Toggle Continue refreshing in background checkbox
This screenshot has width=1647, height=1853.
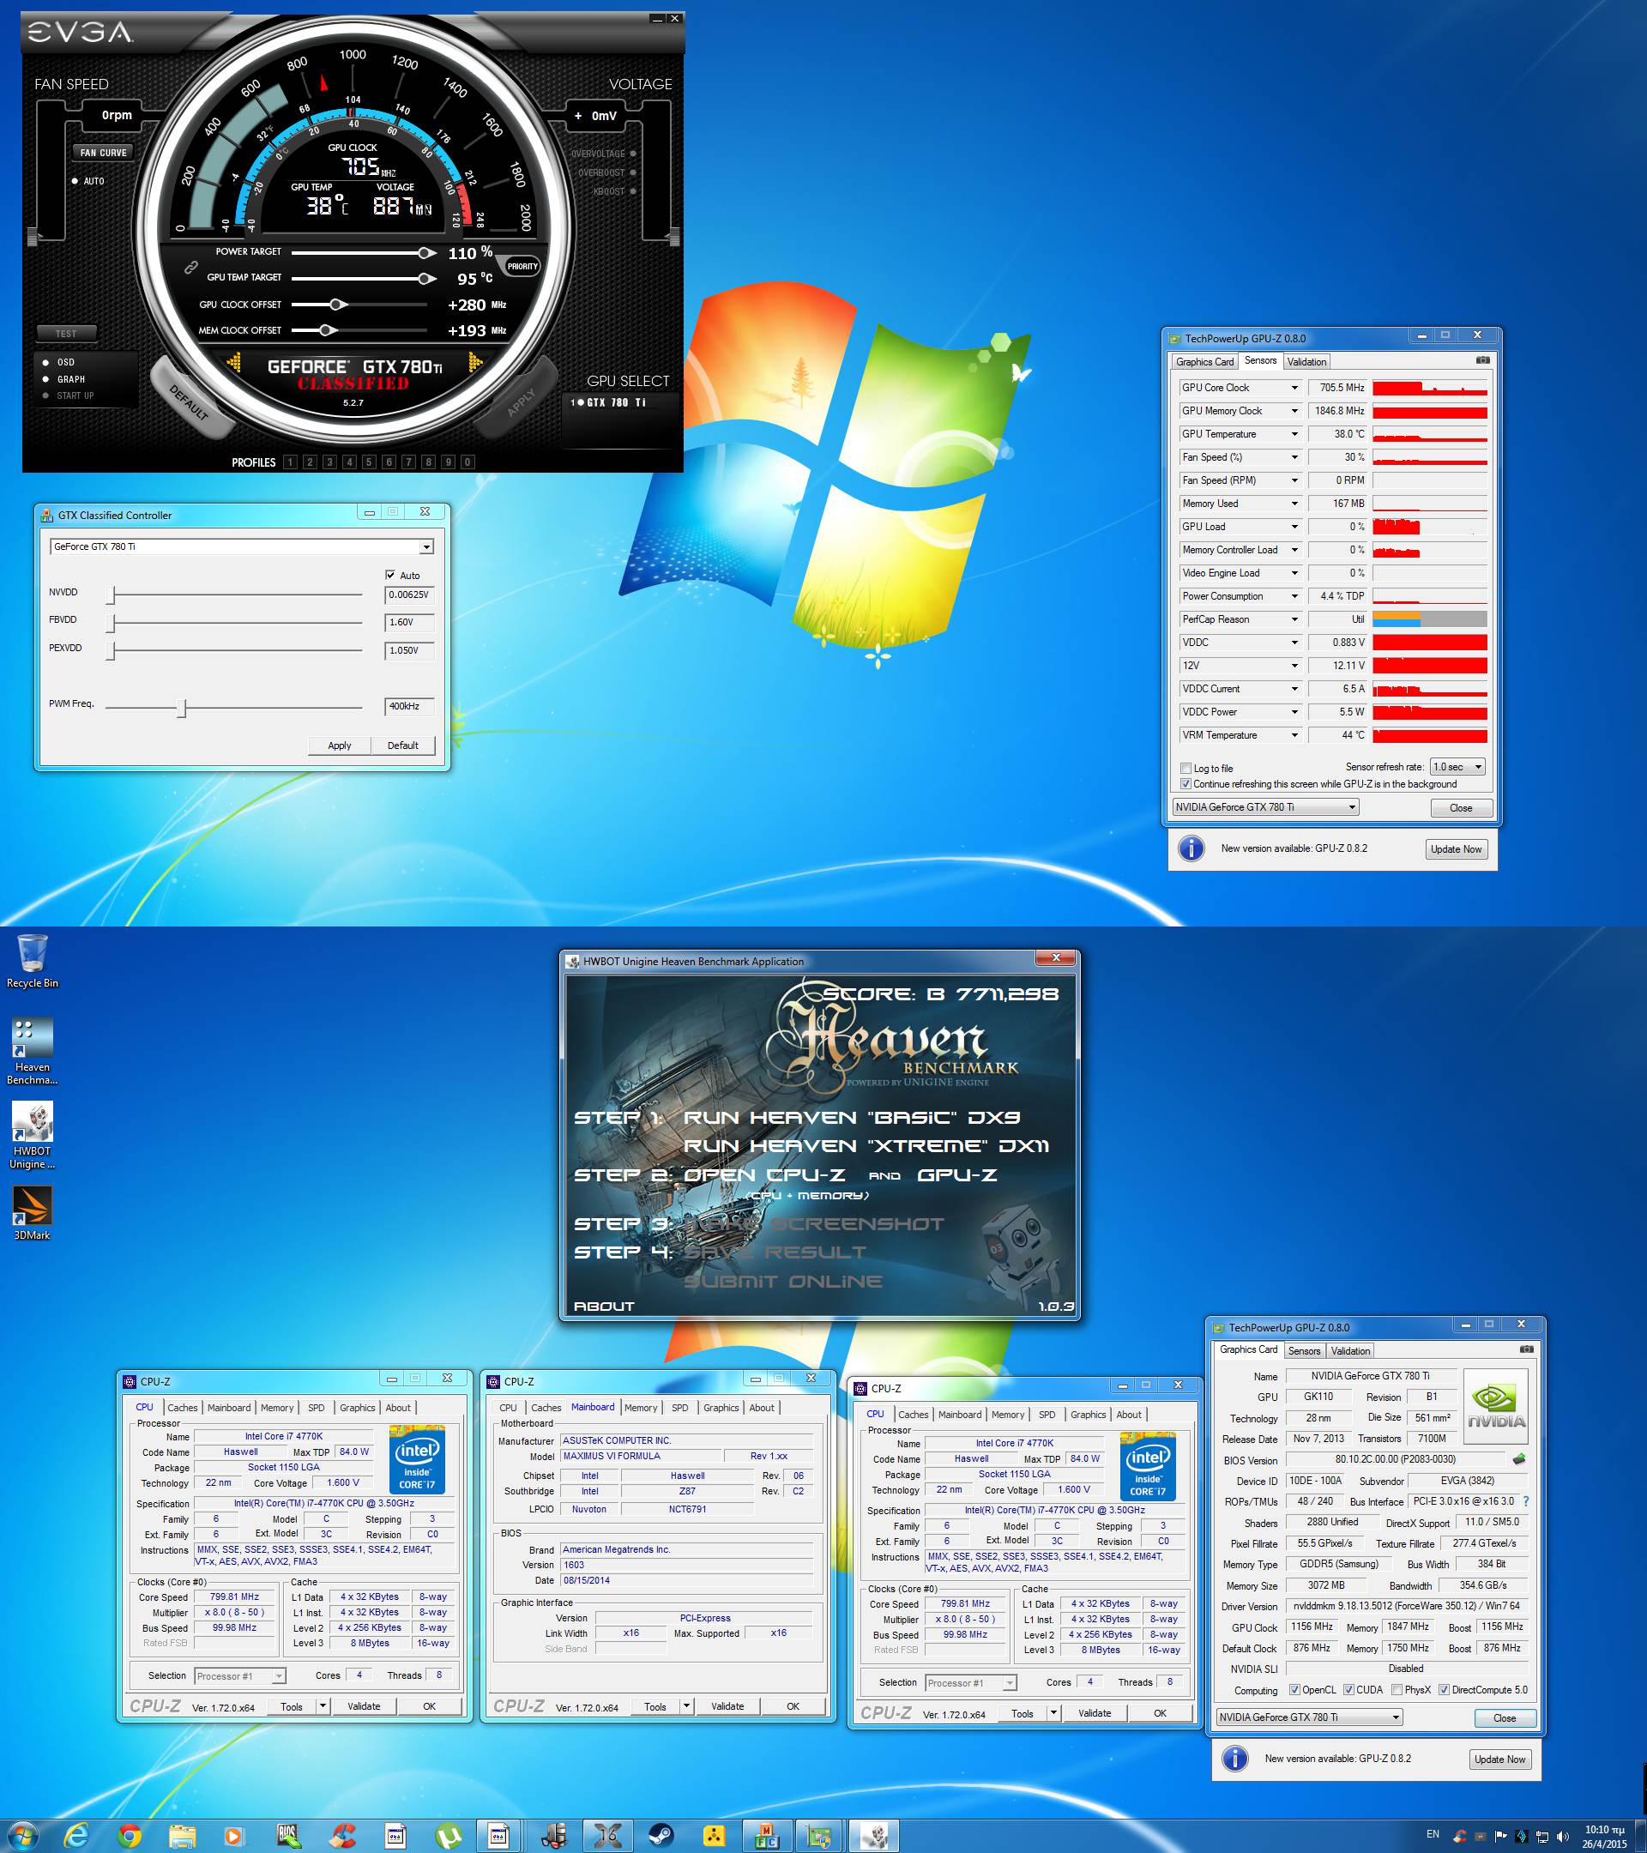coord(1185,783)
